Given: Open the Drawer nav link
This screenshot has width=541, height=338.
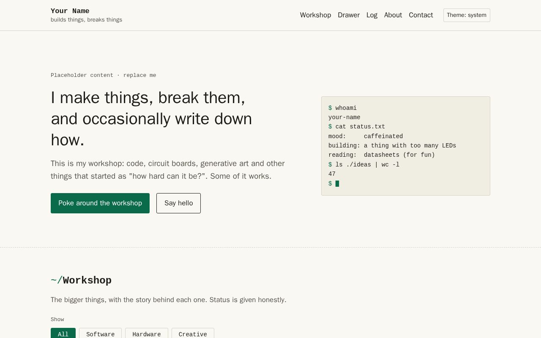Looking at the screenshot, I should 349,15.
